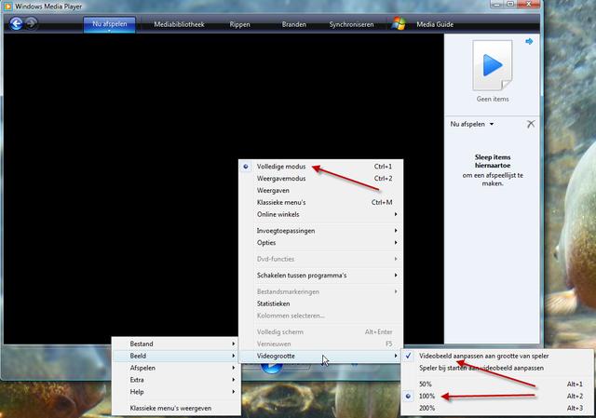Screen dimensions: 596x418
Task: Click the Windows logo beside Media Guide
Action: pyautogui.click(x=399, y=23)
